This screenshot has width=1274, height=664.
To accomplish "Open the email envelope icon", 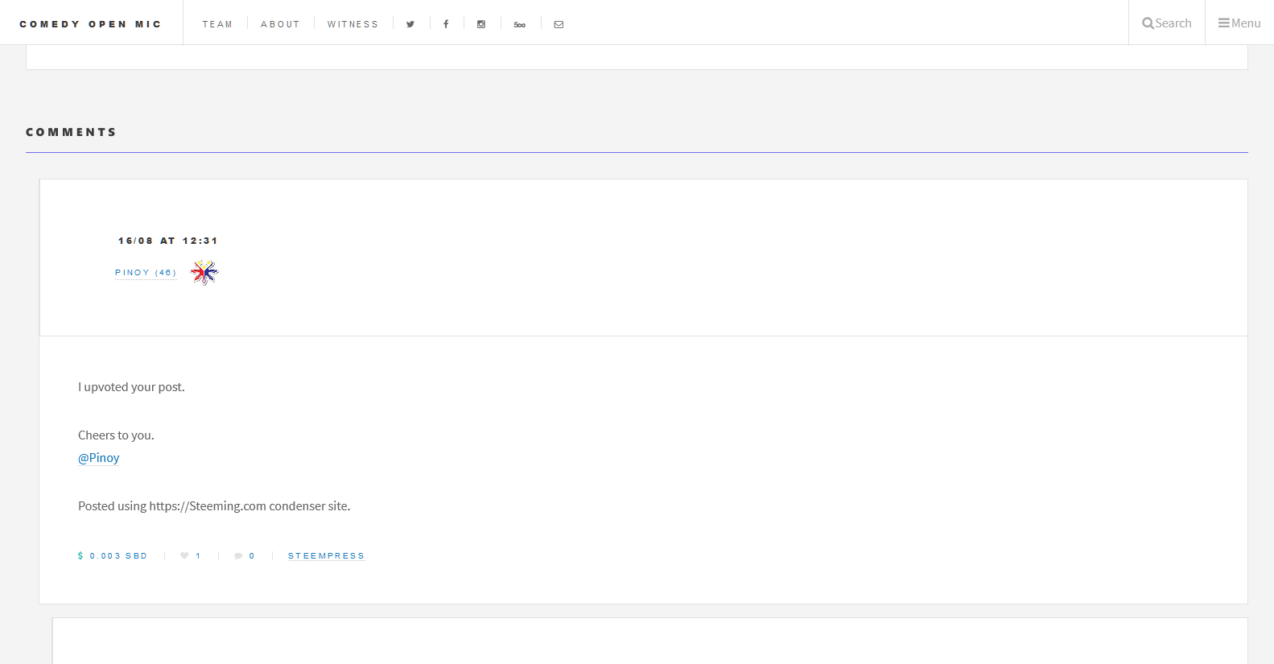I will point(559,24).
